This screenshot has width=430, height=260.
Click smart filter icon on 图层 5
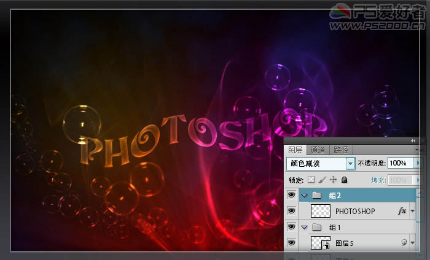[404, 243]
